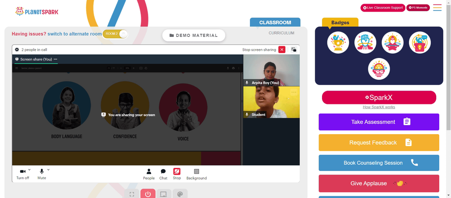Switch to the CURRICULUM tab
The image size is (451, 198).
click(x=281, y=33)
